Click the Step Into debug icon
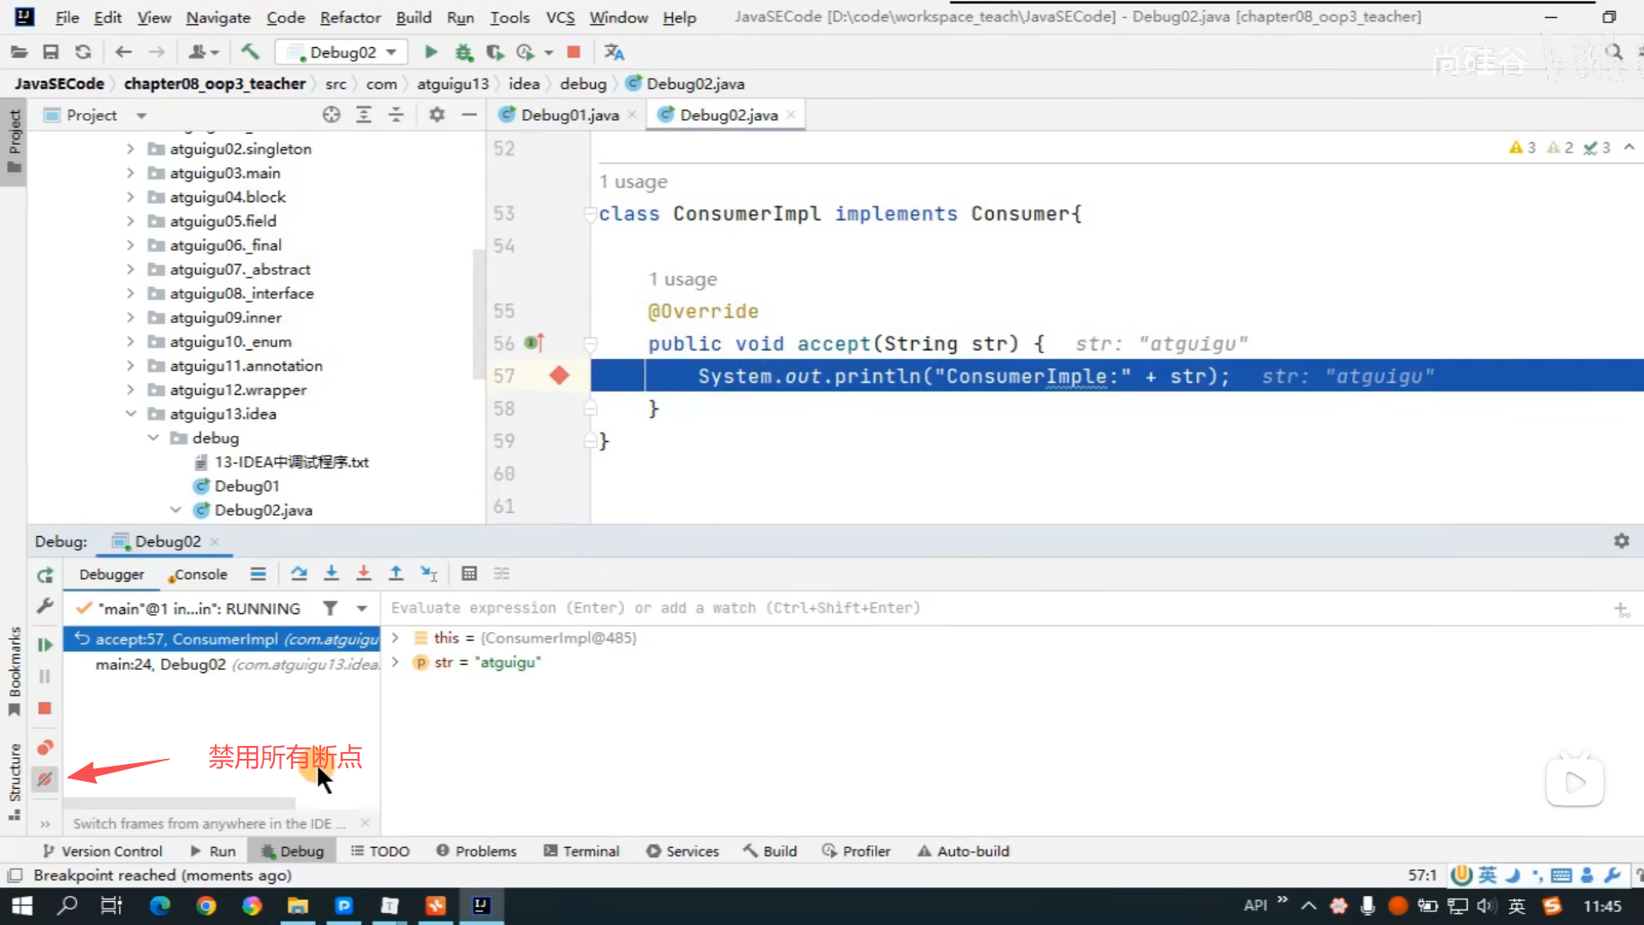This screenshot has height=925, width=1644. [331, 574]
